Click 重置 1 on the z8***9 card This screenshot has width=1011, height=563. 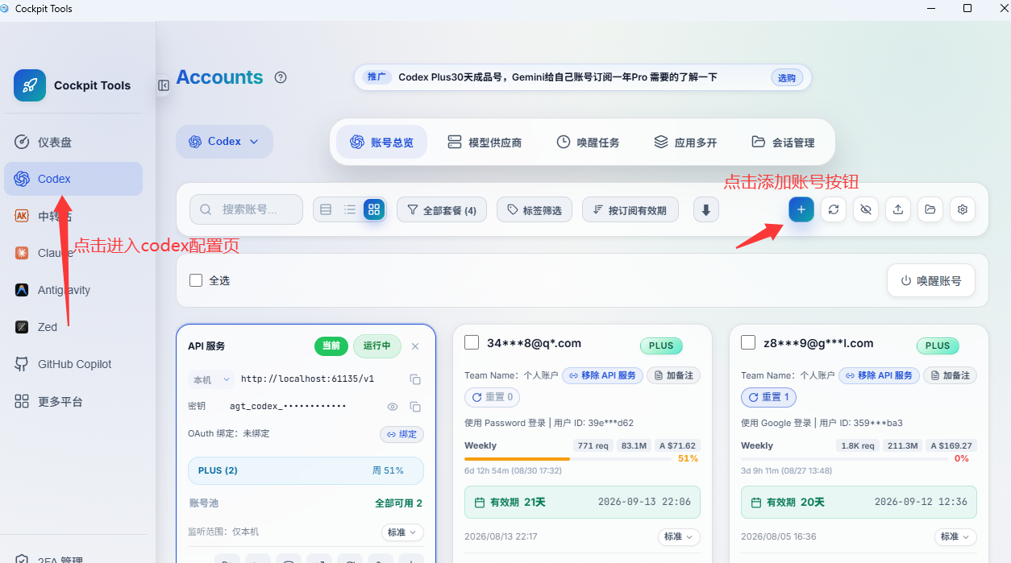tap(769, 397)
